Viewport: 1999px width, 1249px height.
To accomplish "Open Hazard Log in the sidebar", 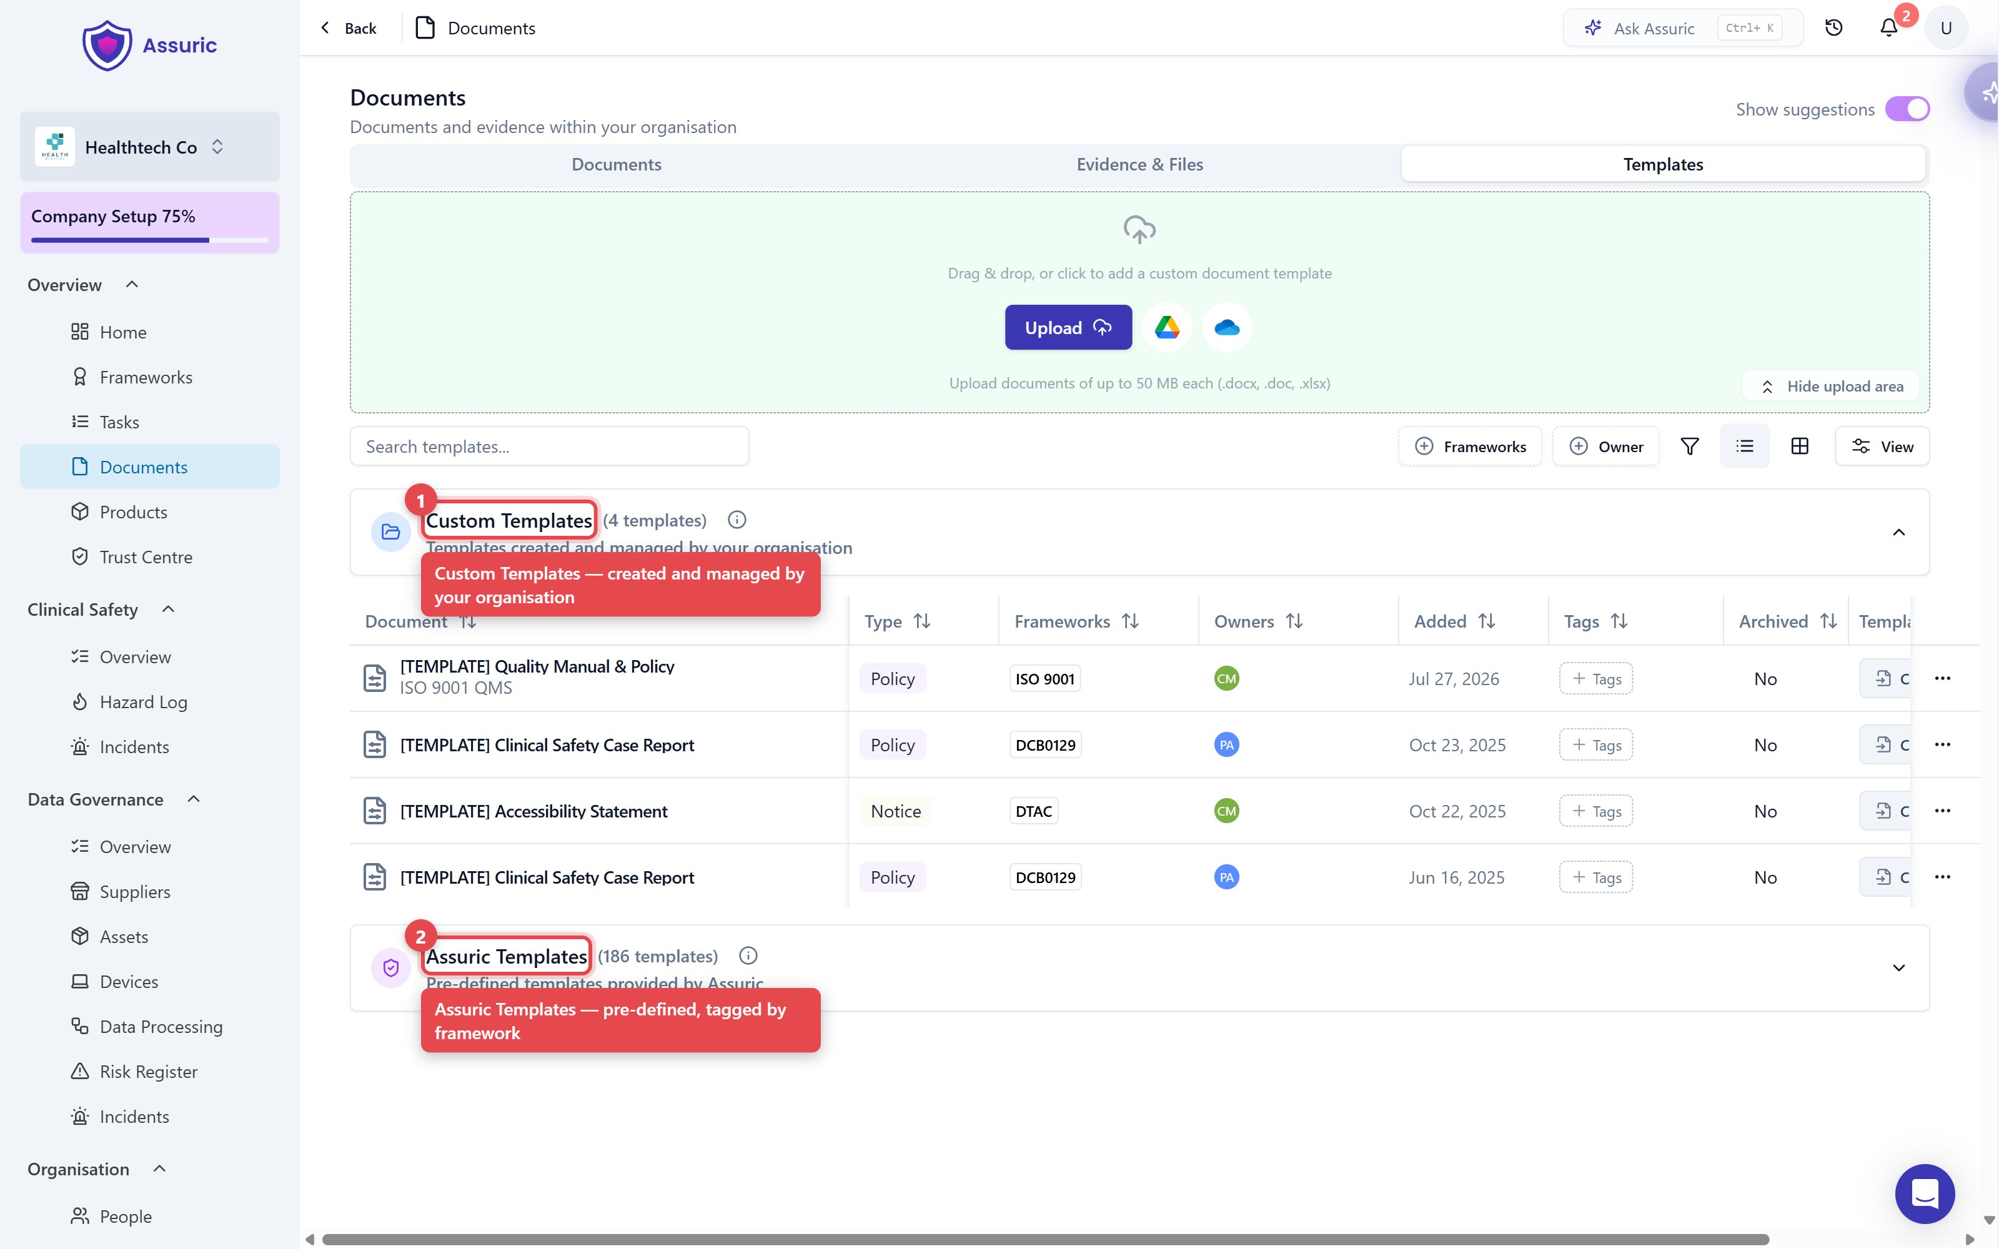I will [149, 702].
